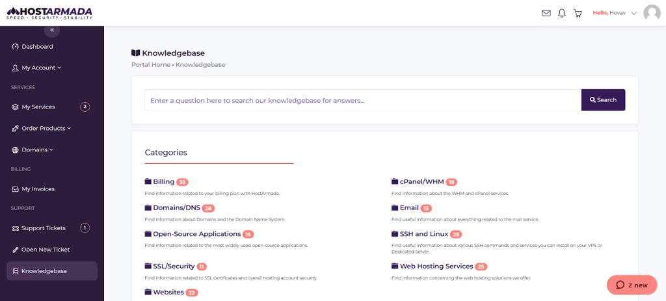The height and width of the screenshot is (301, 666).
Task: Open the Hello, Hovav user dropdown
Action: coord(614,13)
